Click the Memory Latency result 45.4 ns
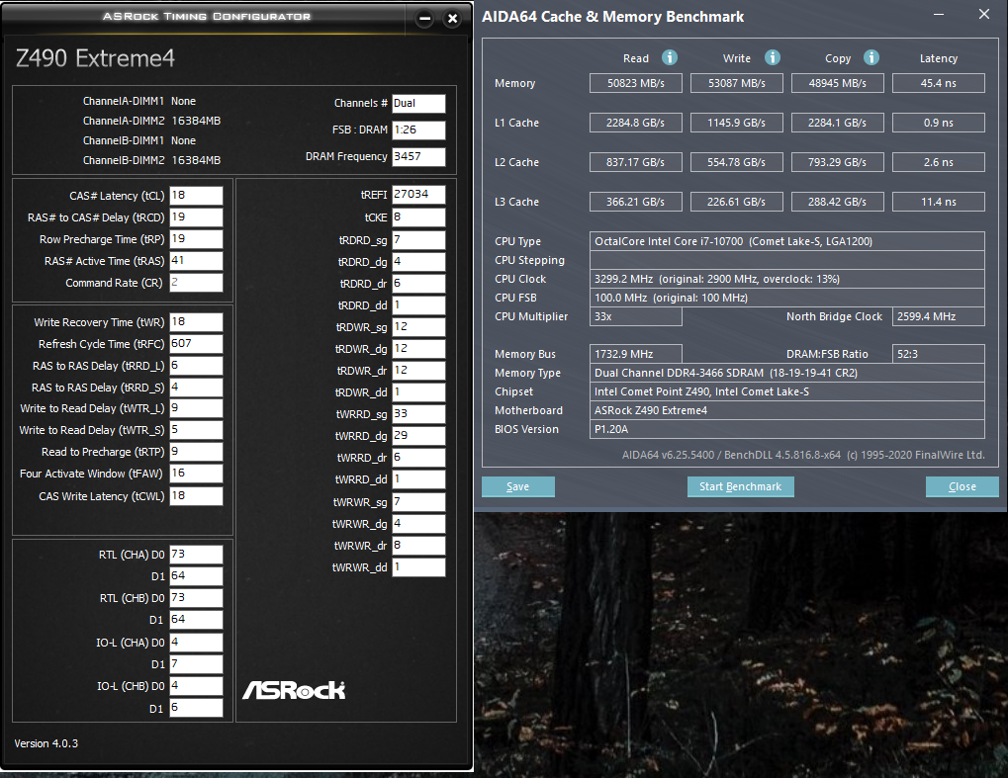The height and width of the screenshot is (778, 1008). 939,83
